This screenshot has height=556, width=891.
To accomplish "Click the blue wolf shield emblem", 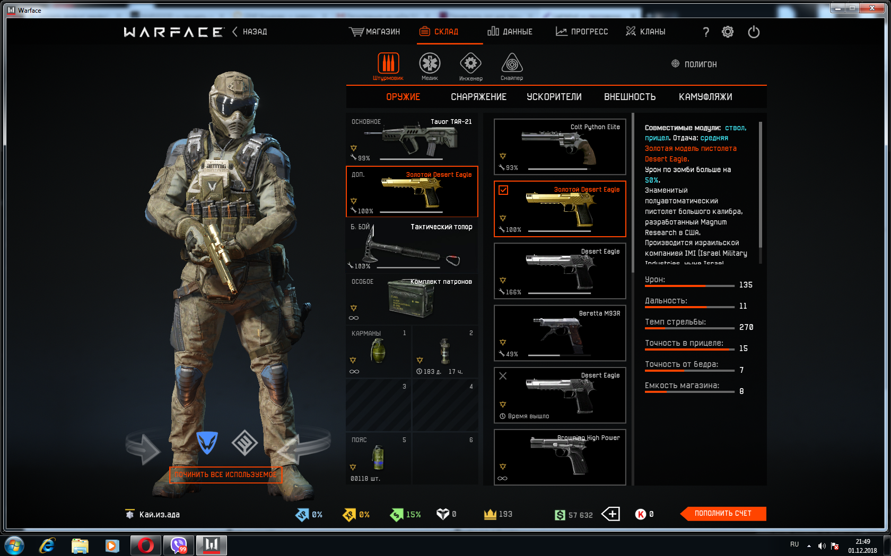I will coord(207,442).
